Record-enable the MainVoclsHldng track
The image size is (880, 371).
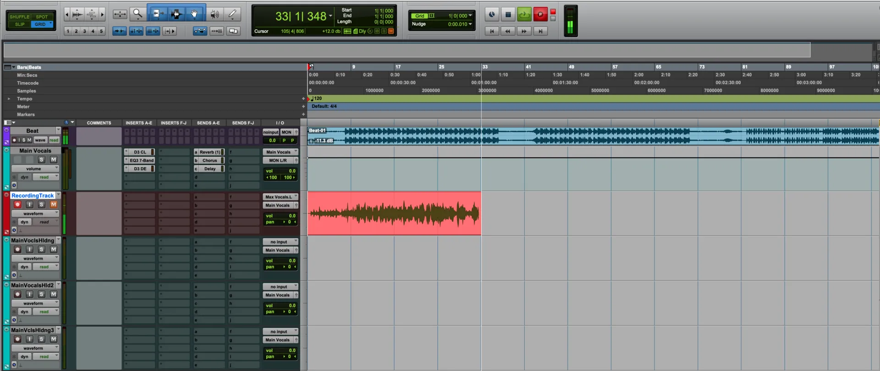pos(17,249)
